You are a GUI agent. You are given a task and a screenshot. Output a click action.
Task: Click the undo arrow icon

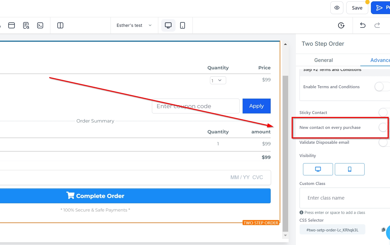363,25
